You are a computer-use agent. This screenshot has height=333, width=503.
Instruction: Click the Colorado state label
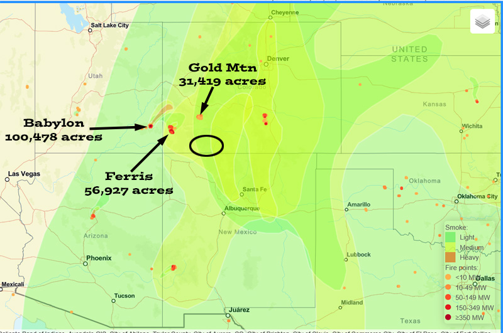(x=252, y=87)
